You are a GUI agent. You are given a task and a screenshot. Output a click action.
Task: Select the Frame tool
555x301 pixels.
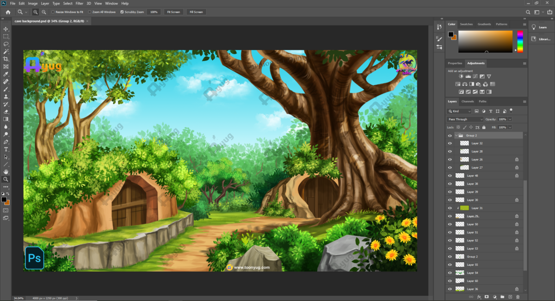pyautogui.click(x=6, y=66)
